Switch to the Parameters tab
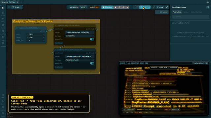Image resolution: width=211 pixels, height=118 pixels. 177,12
